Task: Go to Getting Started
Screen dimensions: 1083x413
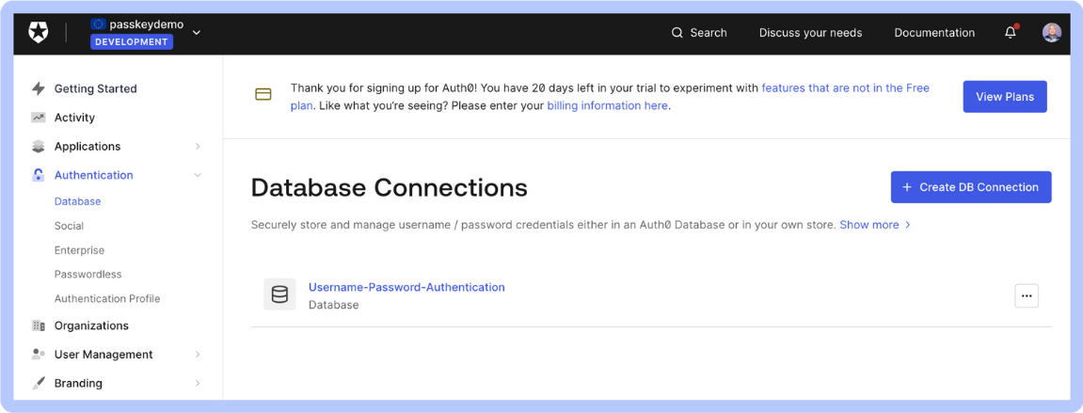Action: click(x=95, y=88)
